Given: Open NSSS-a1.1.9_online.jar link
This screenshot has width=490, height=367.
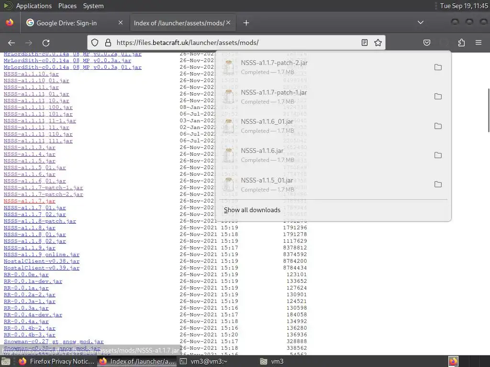Looking at the screenshot, I should pos(42,254).
